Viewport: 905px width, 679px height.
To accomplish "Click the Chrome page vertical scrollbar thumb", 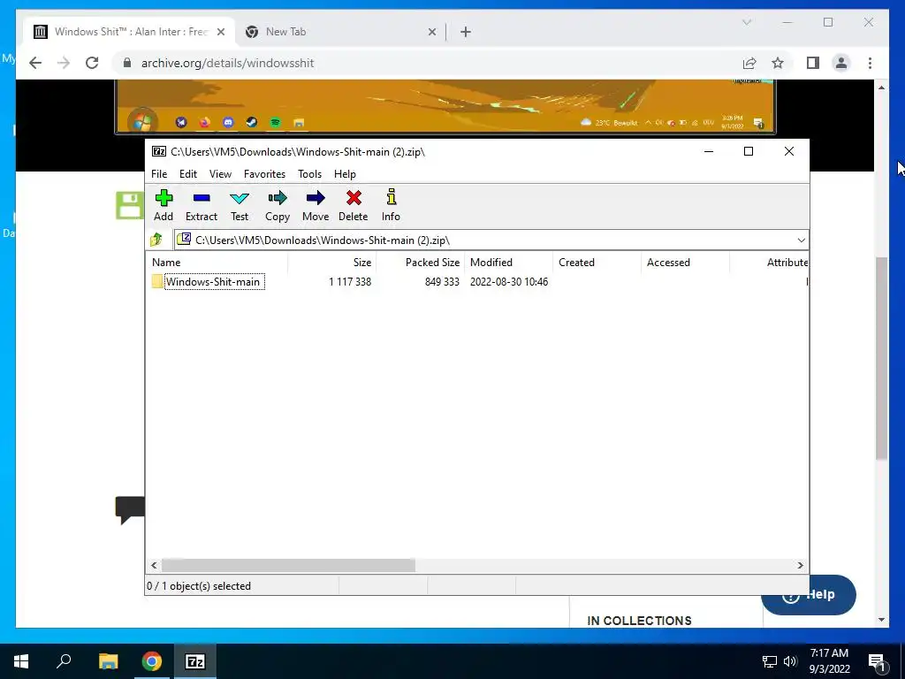I will tap(881, 358).
